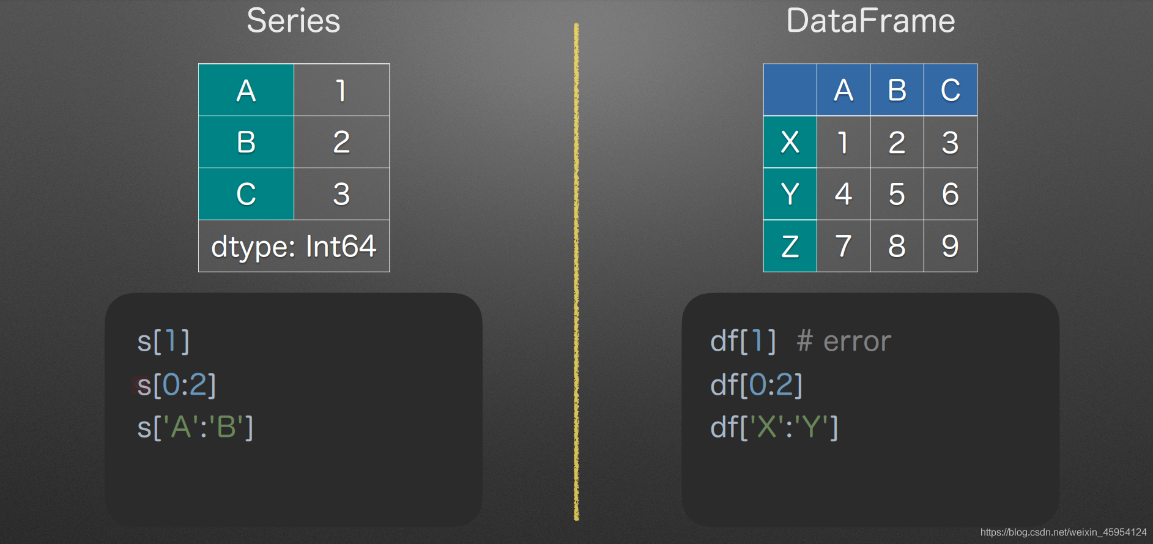Click cell value 6 in DataFrame row Y

950,194
